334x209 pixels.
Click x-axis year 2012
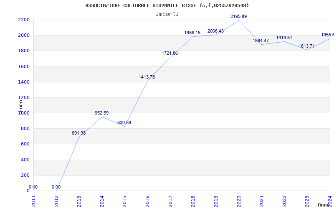tap(56, 201)
